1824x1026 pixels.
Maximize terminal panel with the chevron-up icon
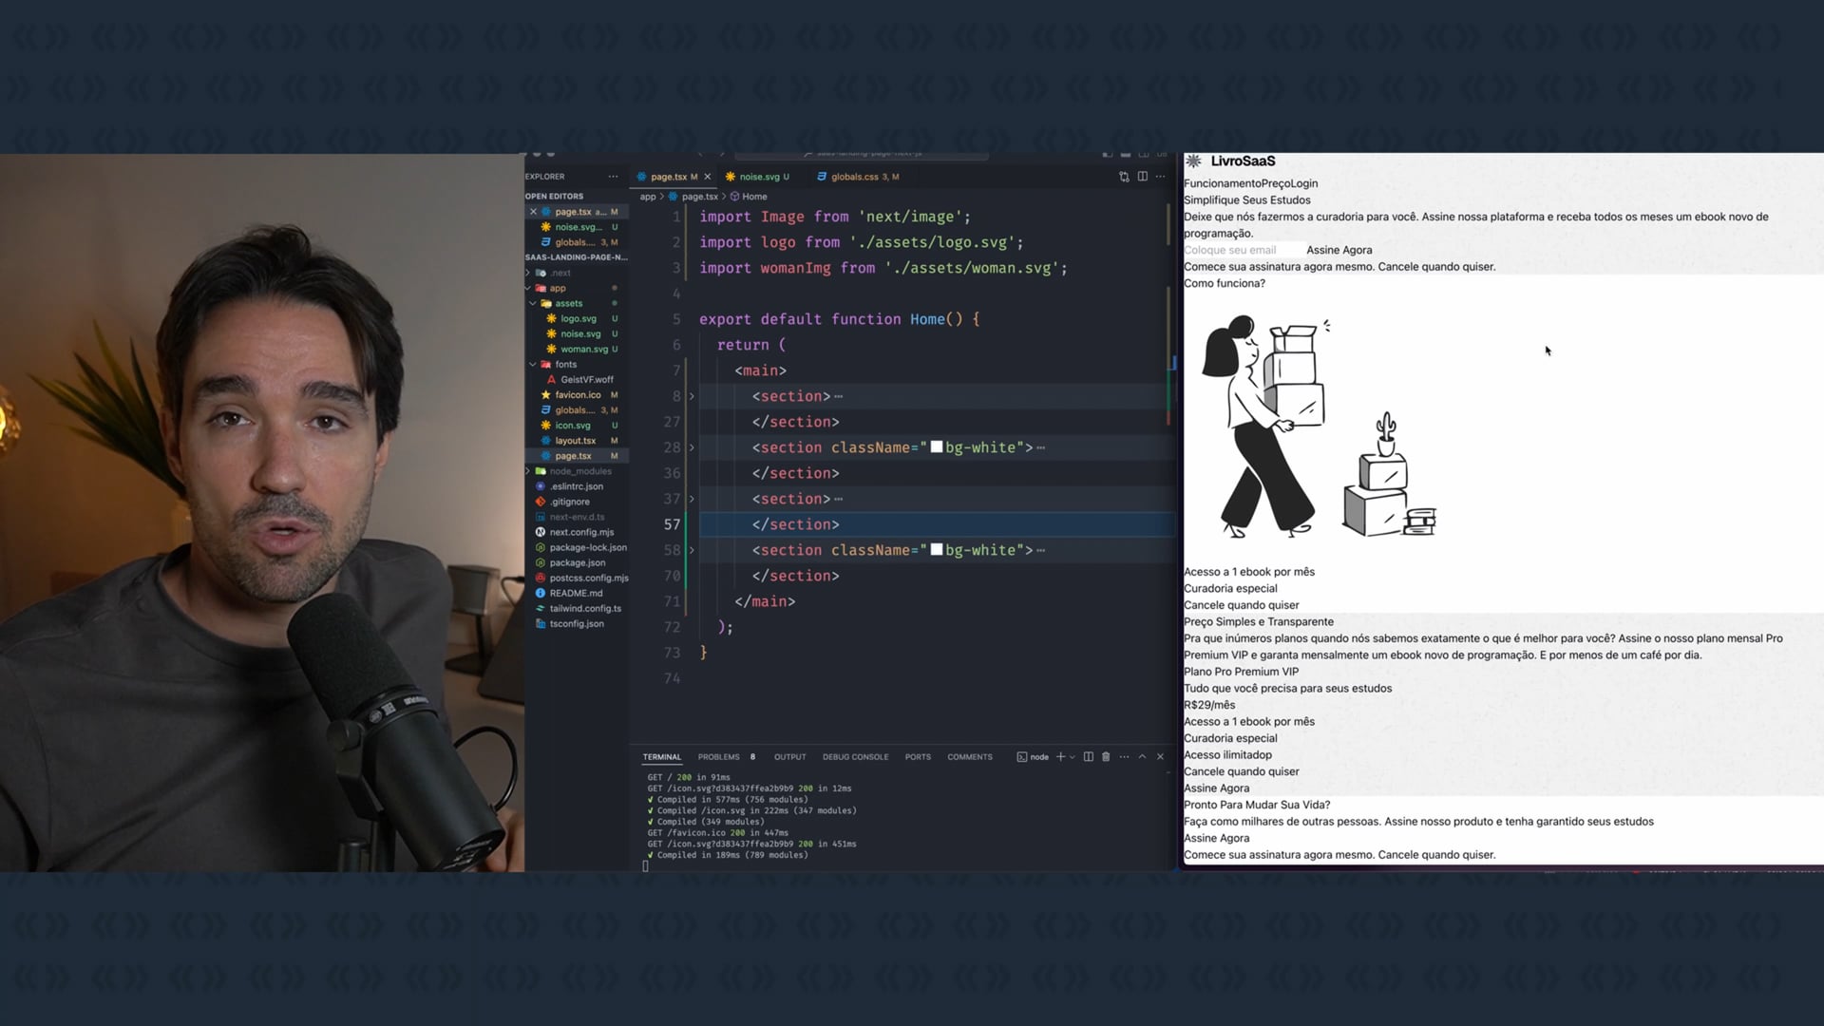click(x=1142, y=757)
